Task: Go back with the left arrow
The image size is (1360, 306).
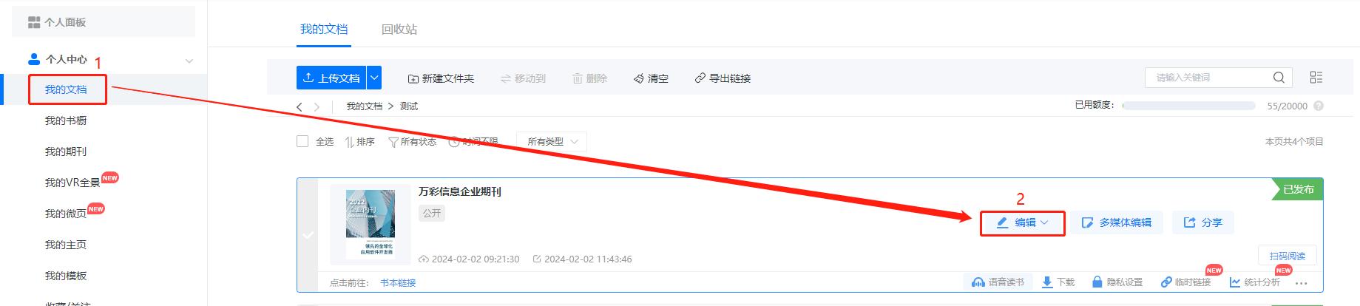Action: pos(300,106)
